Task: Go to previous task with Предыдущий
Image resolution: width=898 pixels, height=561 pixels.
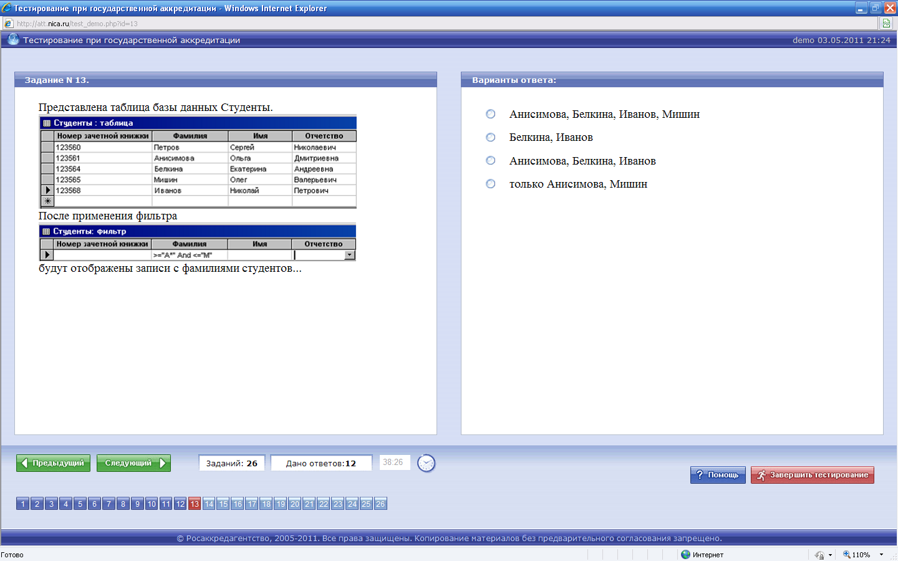Action: coord(53,463)
